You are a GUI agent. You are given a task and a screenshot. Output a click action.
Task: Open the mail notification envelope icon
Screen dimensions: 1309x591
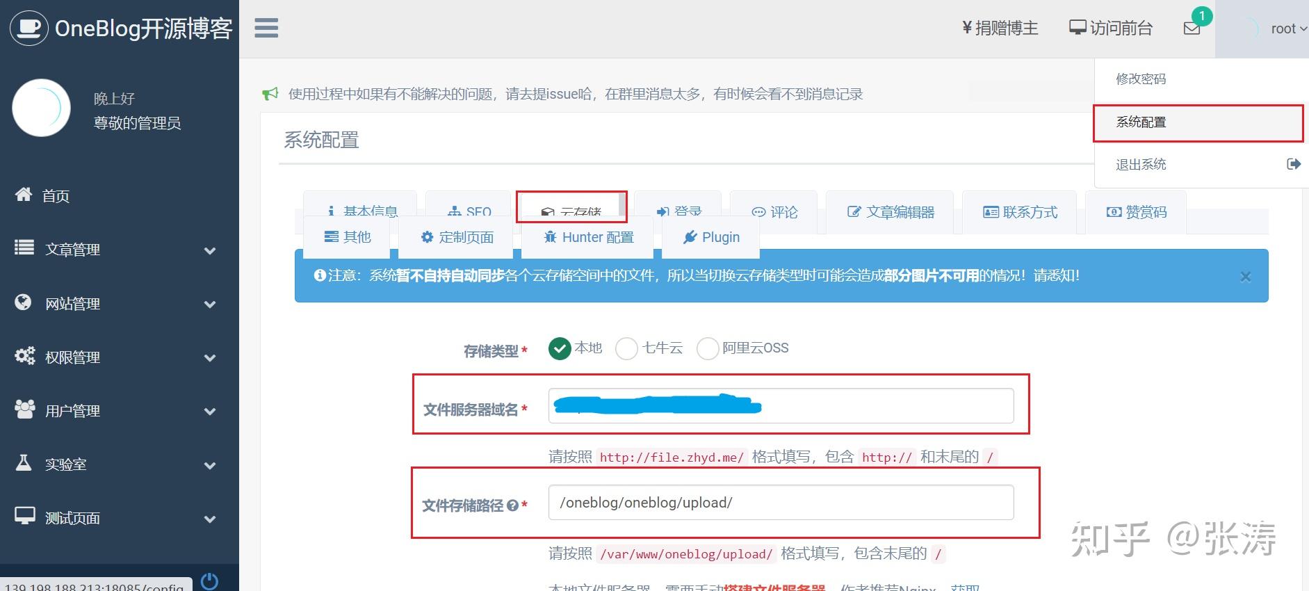[1192, 29]
